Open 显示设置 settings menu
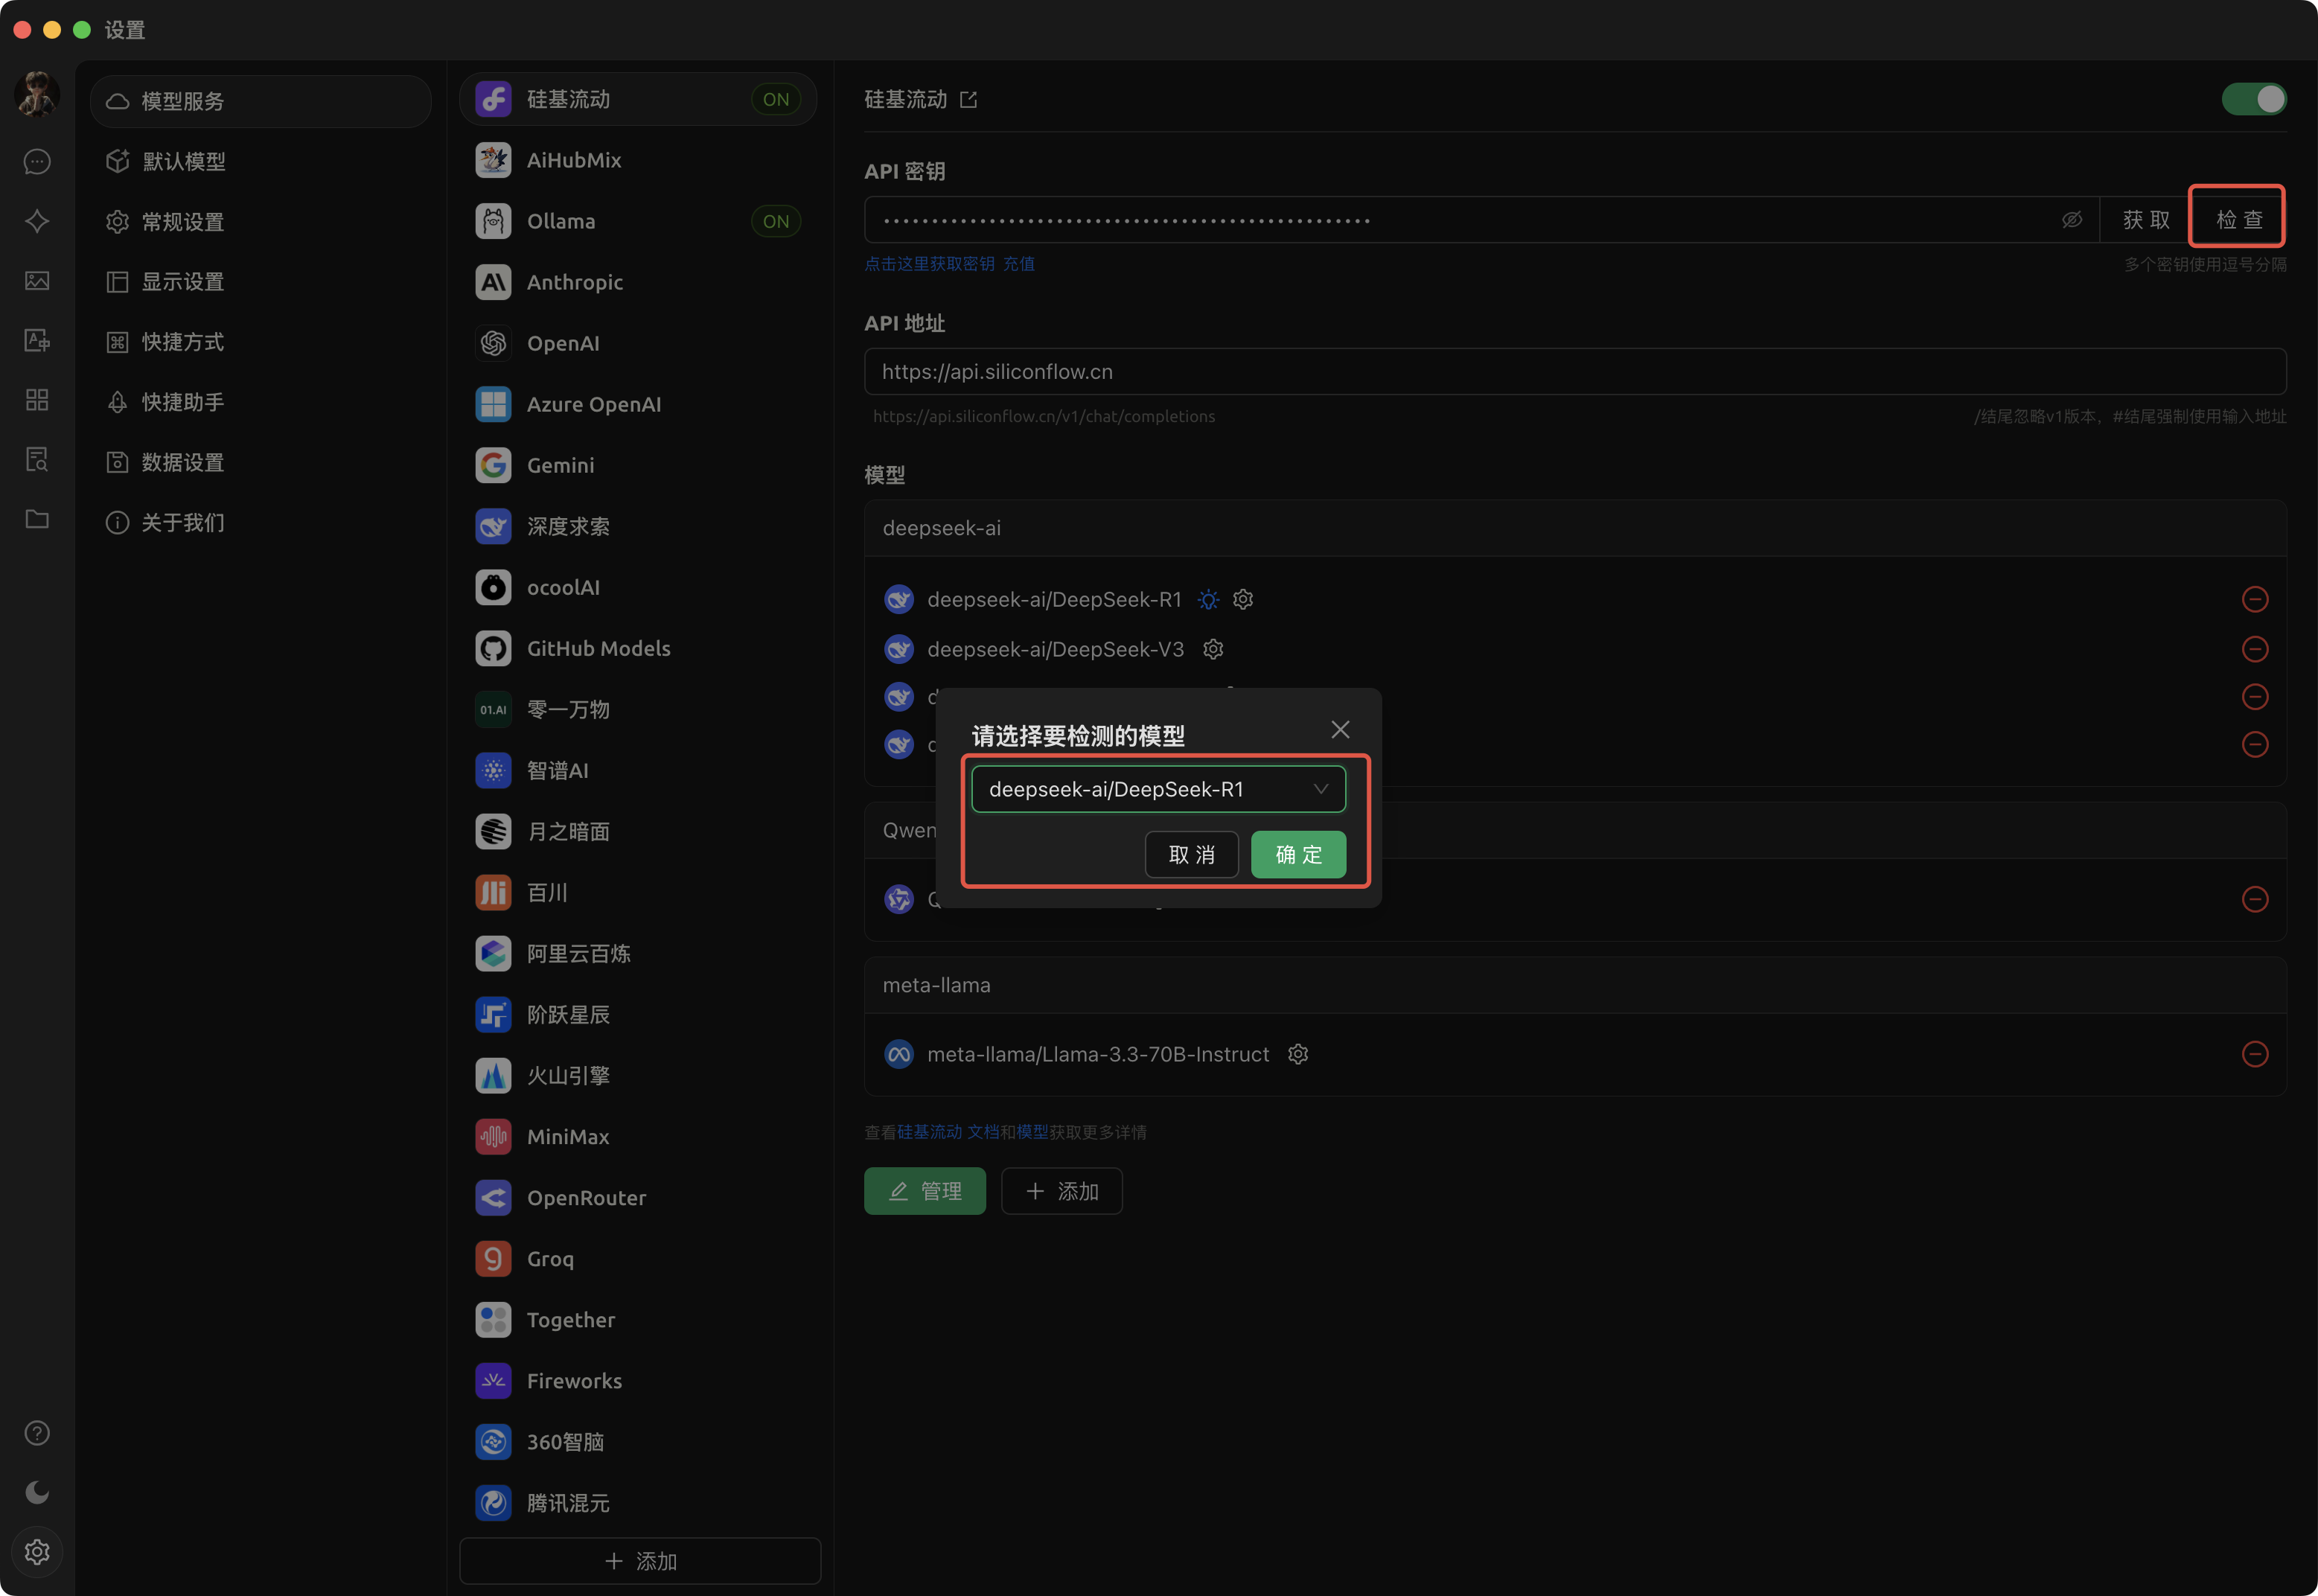 [183, 282]
